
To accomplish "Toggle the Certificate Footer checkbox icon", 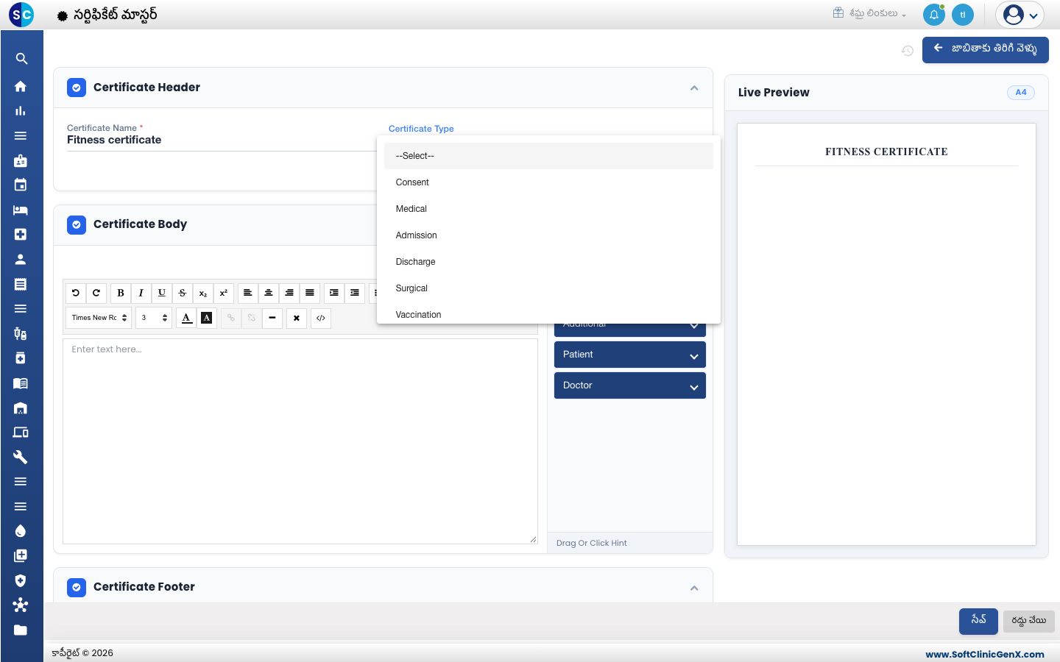I will (77, 587).
